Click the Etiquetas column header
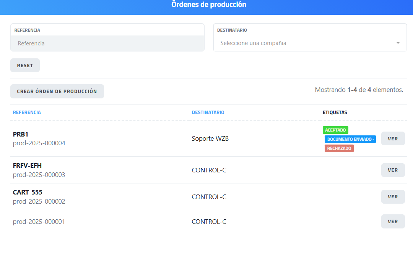Viewport: 413px width, 254px height. 335,113
